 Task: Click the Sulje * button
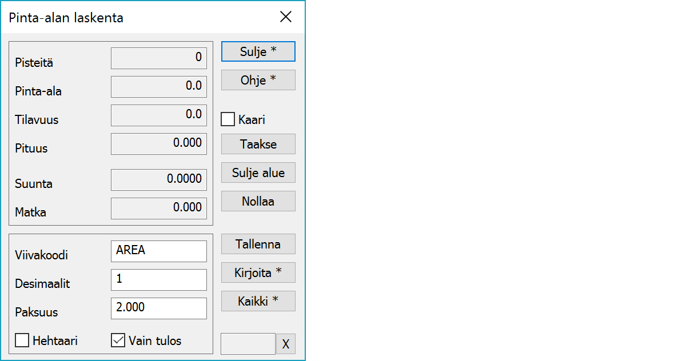(x=258, y=51)
